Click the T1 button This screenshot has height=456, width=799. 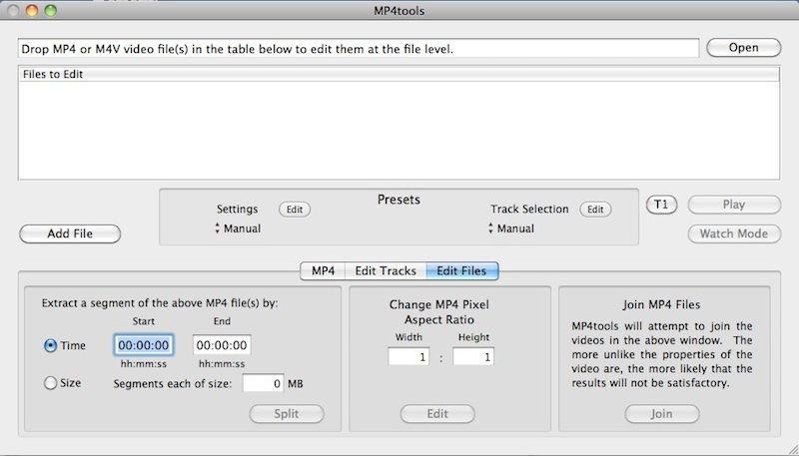(x=660, y=205)
